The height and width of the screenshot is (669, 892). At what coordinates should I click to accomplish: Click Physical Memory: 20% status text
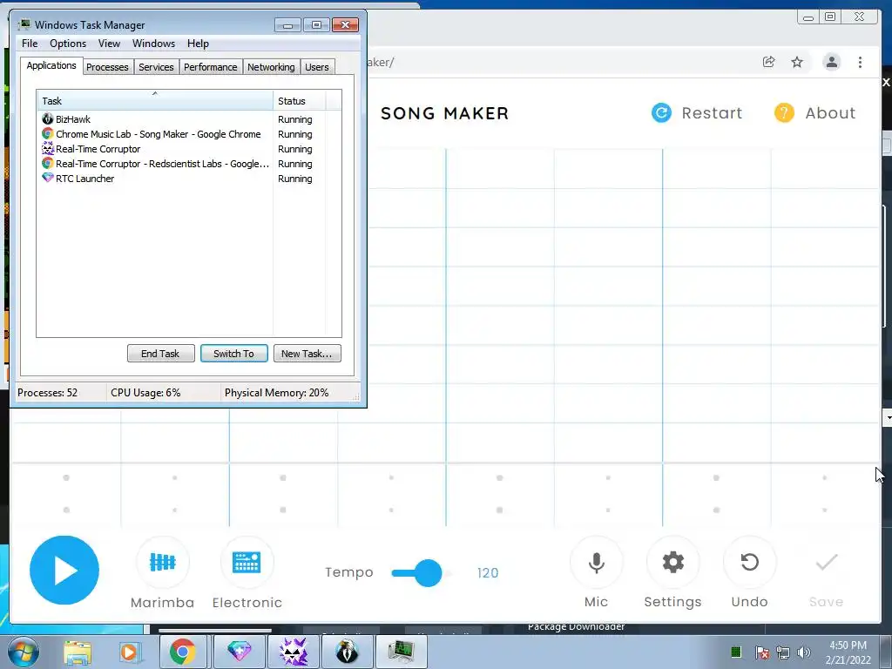tap(276, 393)
